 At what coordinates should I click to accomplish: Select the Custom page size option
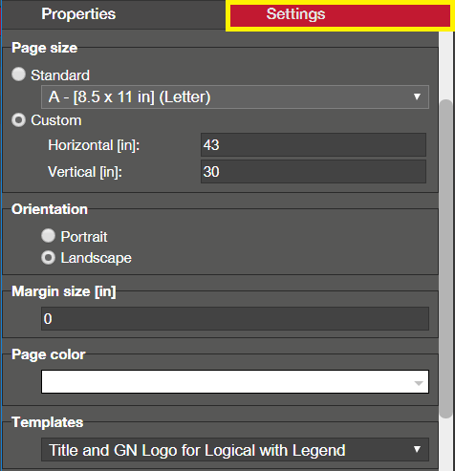[18, 120]
